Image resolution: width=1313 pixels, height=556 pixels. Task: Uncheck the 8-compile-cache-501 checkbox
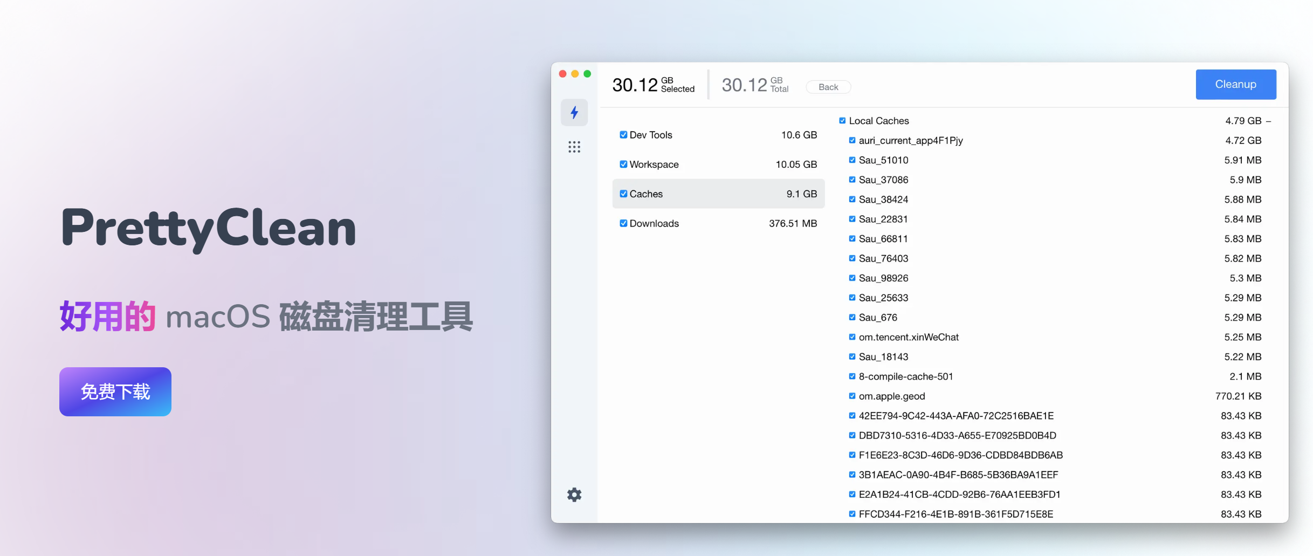pos(852,376)
